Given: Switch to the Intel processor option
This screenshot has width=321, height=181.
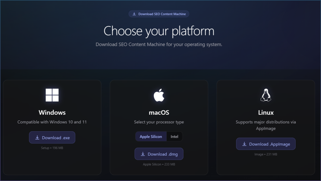Looking at the screenshot, I should coord(174,137).
